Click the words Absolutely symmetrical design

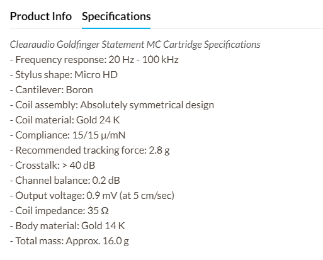click(x=147, y=105)
